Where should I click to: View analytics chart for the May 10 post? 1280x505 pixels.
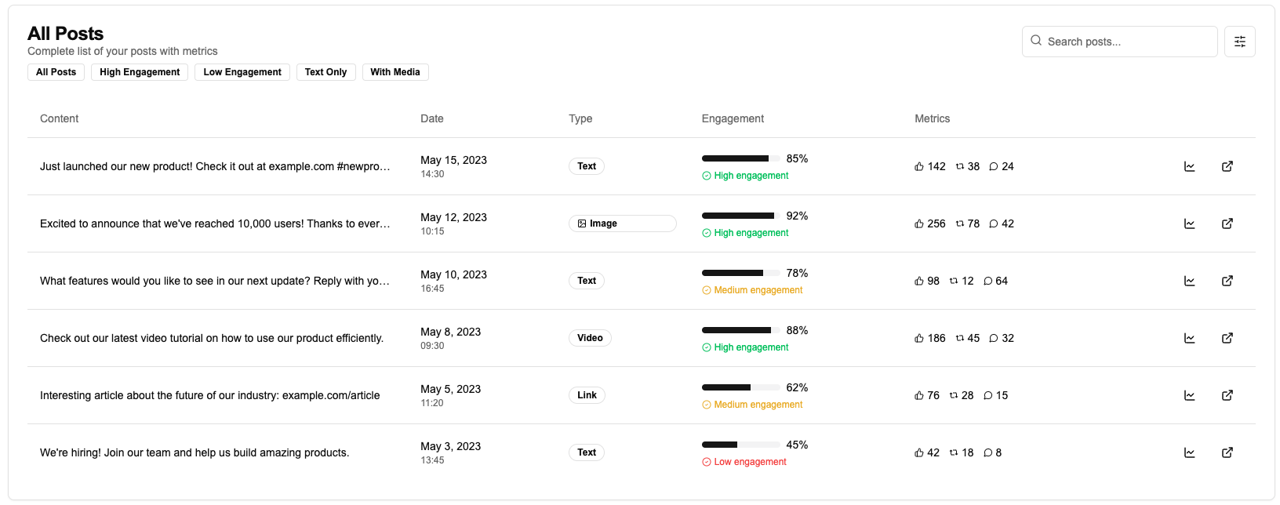1189,281
